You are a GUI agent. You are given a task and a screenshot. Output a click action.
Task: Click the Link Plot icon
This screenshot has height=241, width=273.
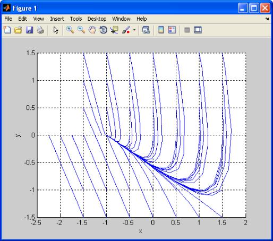click(x=146, y=30)
